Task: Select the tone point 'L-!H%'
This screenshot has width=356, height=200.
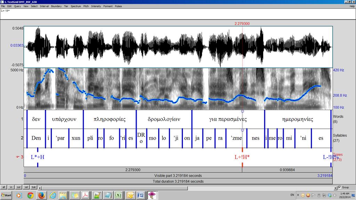Action: pyautogui.click(x=331, y=157)
